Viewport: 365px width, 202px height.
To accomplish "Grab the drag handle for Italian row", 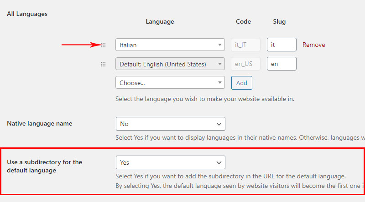I will (103, 45).
